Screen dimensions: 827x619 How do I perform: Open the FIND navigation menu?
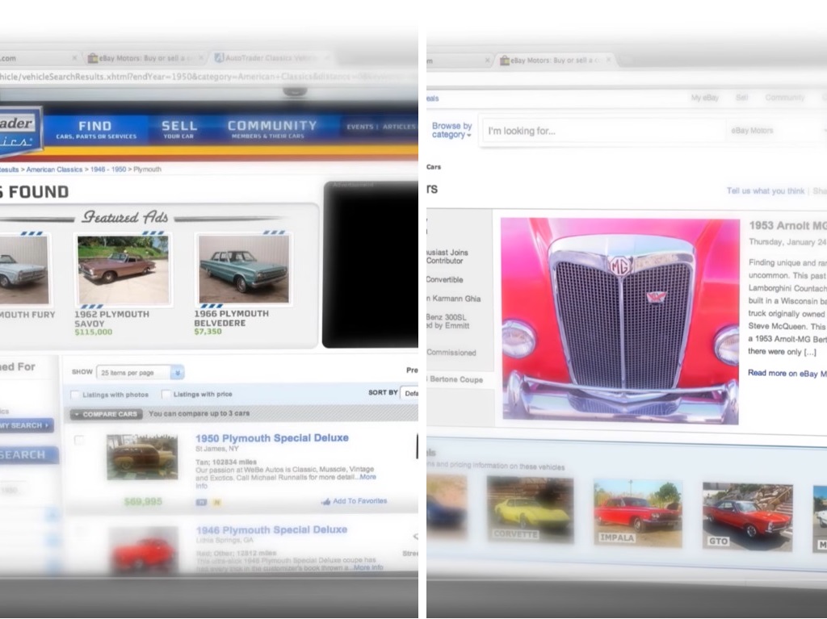pos(95,128)
